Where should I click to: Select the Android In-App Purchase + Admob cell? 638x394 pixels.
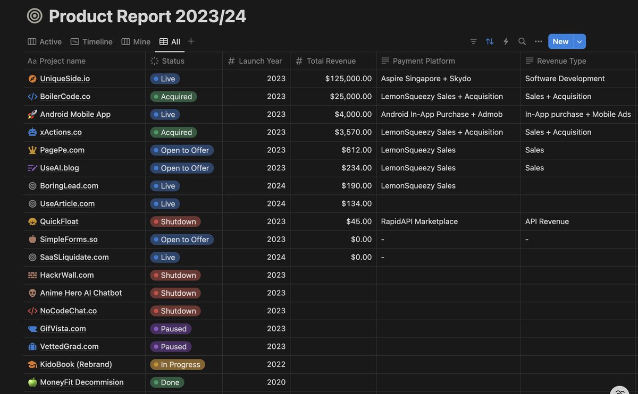point(448,114)
